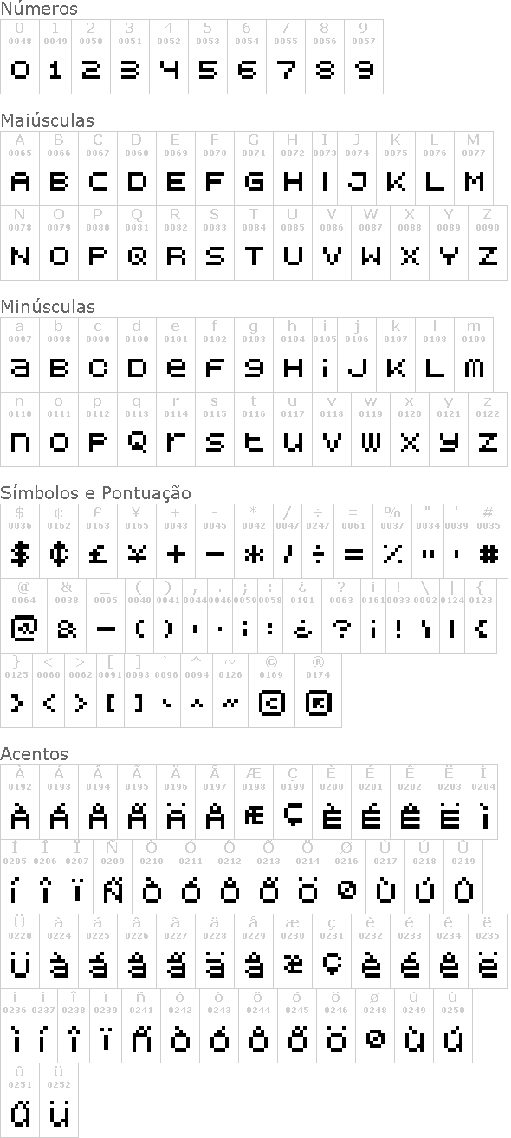Click the dollar sign glyph
Image resolution: width=511 pixels, height=1138 pixels.
pos(20,555)
